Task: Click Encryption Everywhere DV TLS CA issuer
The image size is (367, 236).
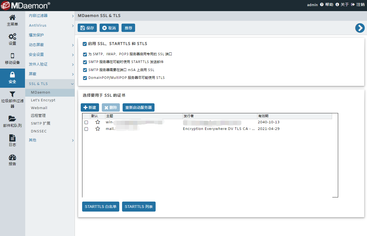Action: (x=219, y=129)
